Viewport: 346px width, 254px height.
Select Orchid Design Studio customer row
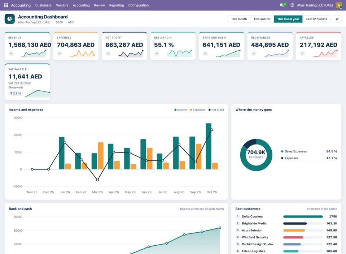(x=286, y=244)
